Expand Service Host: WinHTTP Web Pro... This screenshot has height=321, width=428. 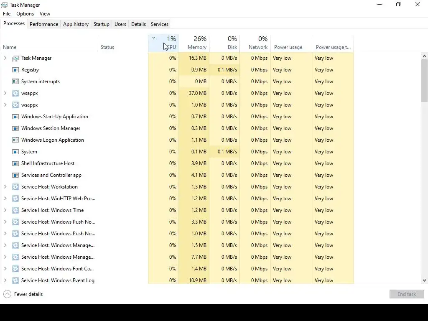[x=5, y=199]
